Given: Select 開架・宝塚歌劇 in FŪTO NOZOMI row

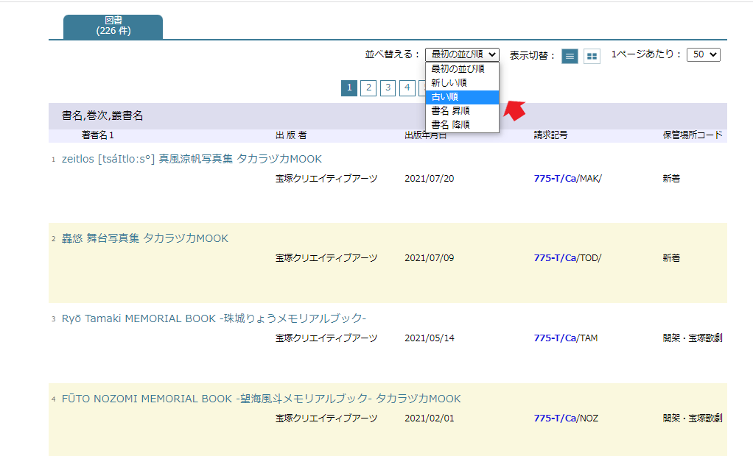Looking at the screenshot, I should point(693,418).
